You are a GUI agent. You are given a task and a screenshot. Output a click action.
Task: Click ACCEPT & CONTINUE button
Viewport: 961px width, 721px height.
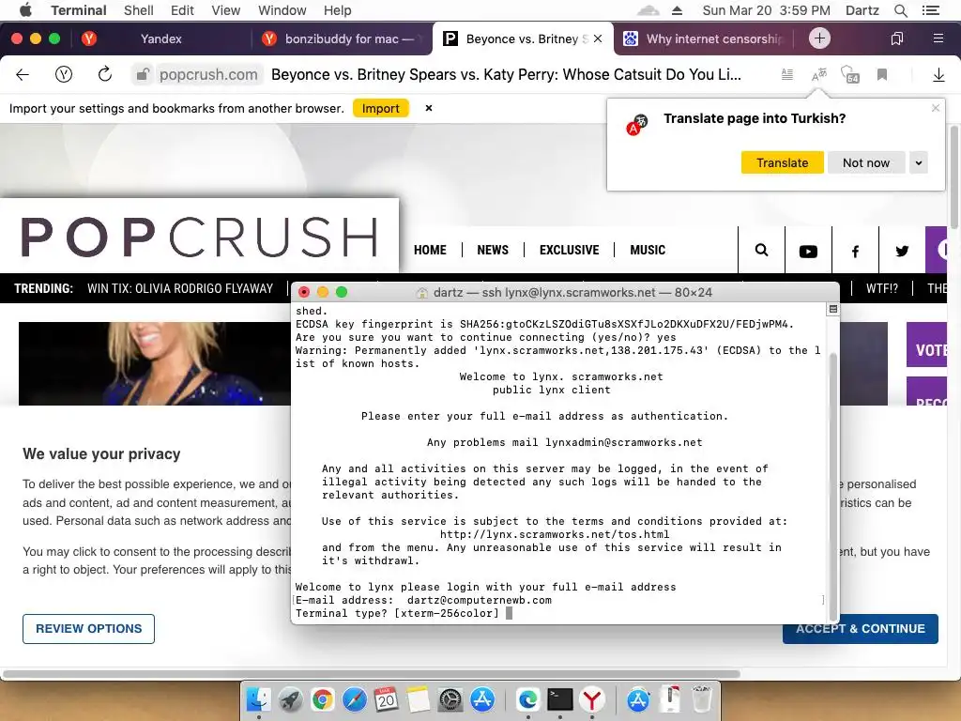tap(861, 629)
